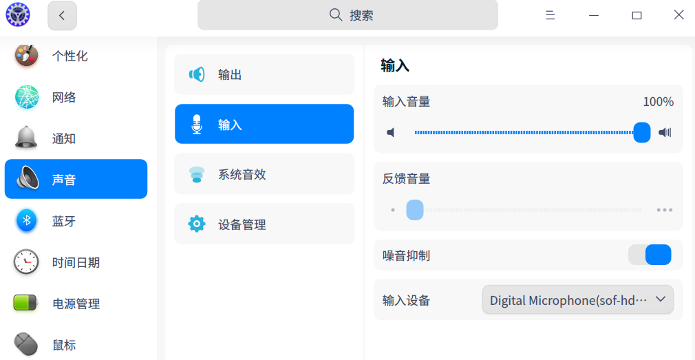Image resolution: width=695 pixels, height=360 pixels.
Task: Open the 输入设备 dropdown
Action: pos(577,299)
